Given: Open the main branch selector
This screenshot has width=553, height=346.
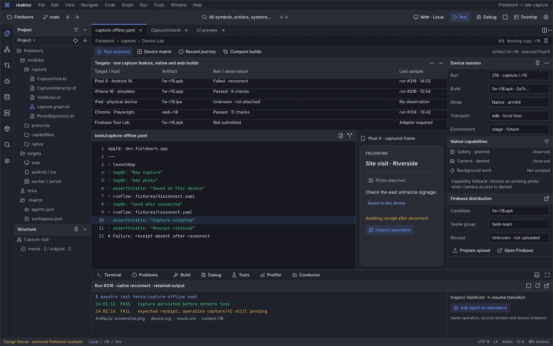Looking at the screenshot, I should 51,17.
